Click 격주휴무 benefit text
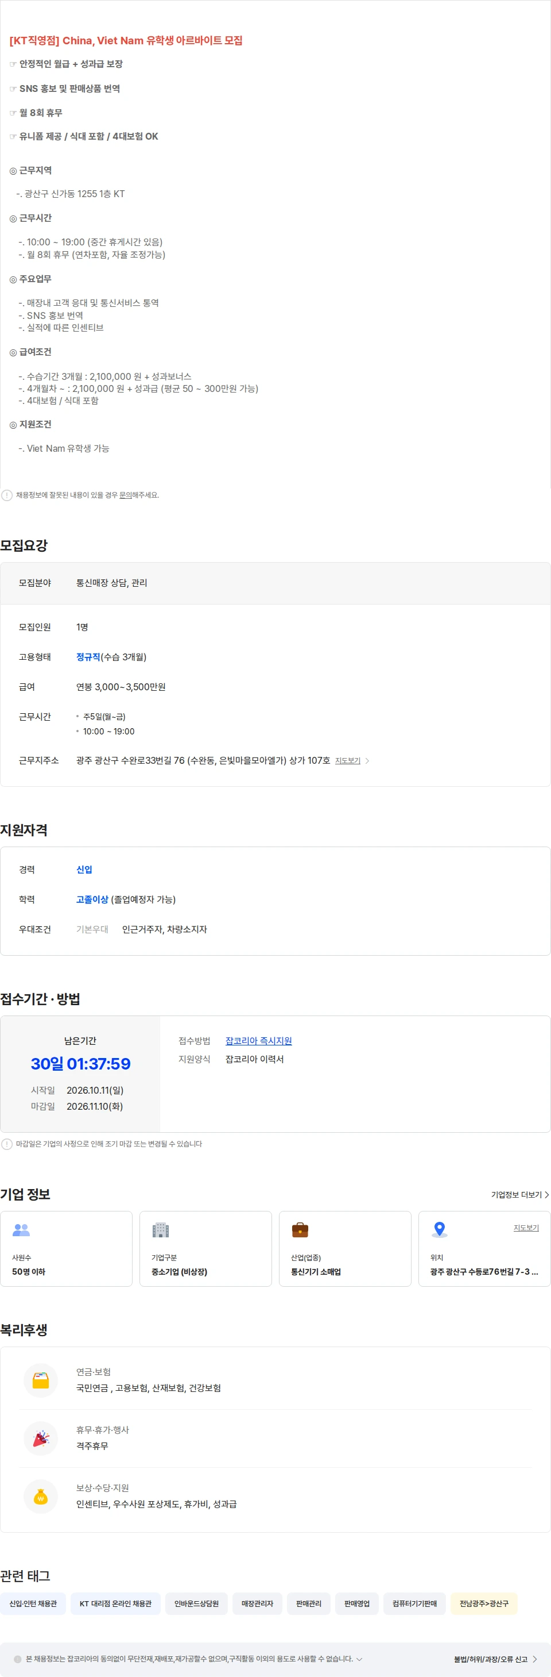The width and height of the screenshot is (551, 1677). coord(92,1446)
